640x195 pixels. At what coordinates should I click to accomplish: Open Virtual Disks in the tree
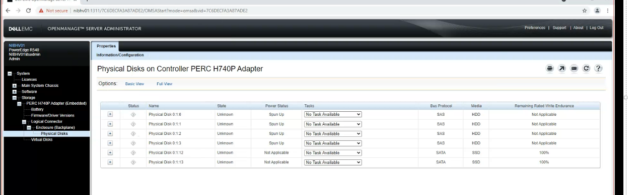42,139
